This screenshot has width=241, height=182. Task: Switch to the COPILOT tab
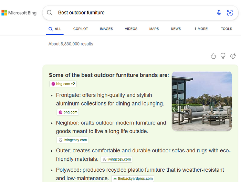point(81,29)
